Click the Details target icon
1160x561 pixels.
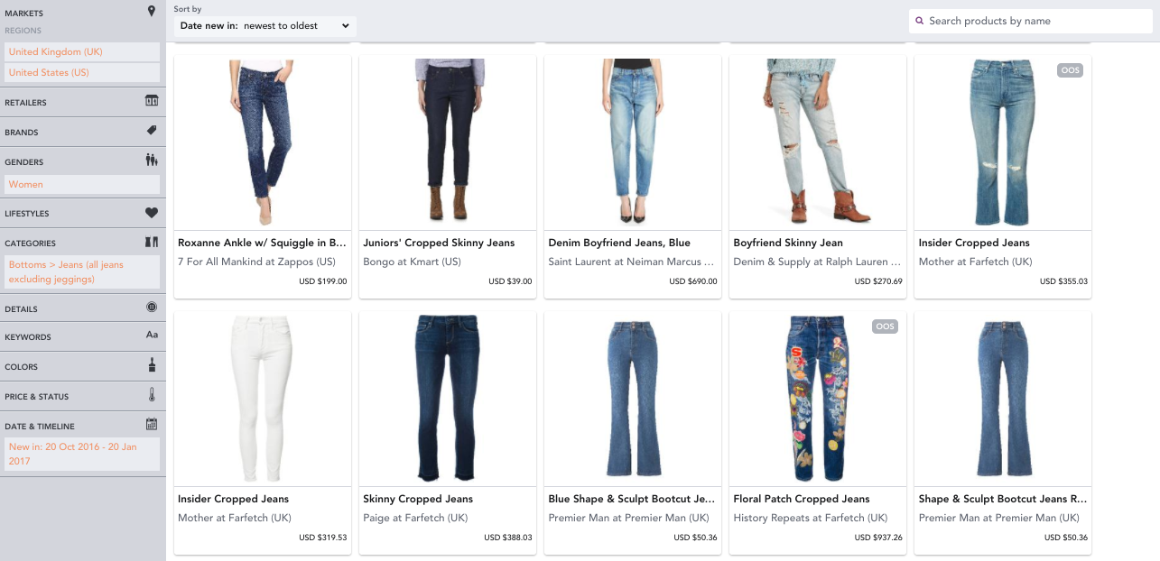152,308
